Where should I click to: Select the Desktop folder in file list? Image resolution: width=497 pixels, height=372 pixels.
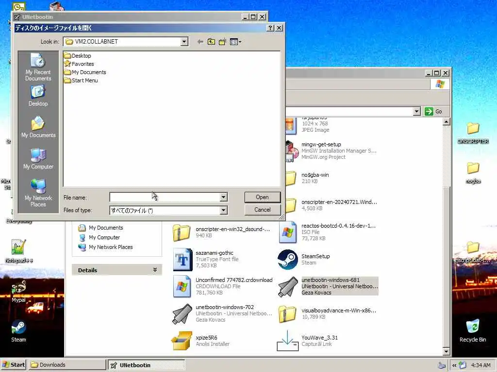(78, 56)
